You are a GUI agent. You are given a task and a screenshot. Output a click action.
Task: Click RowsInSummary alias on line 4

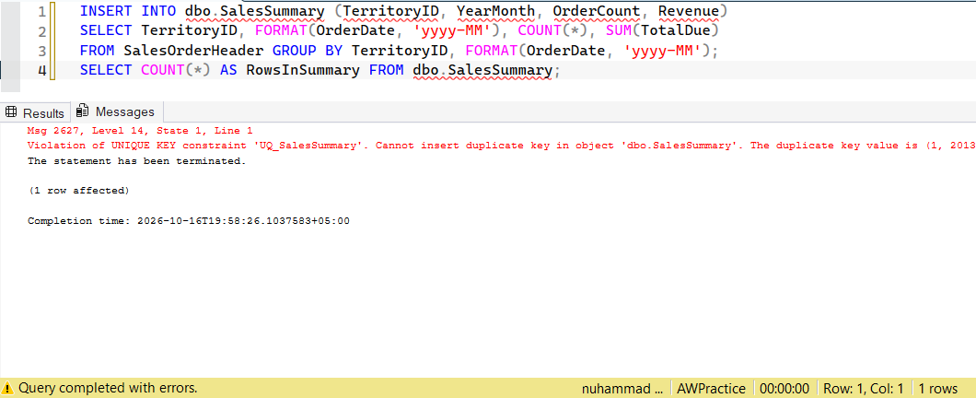tap(303, 70)
